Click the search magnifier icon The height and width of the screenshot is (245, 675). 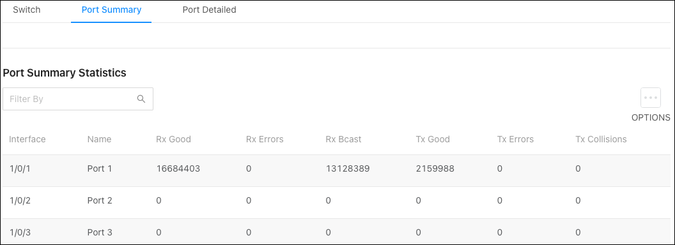[x=141, y=99]
